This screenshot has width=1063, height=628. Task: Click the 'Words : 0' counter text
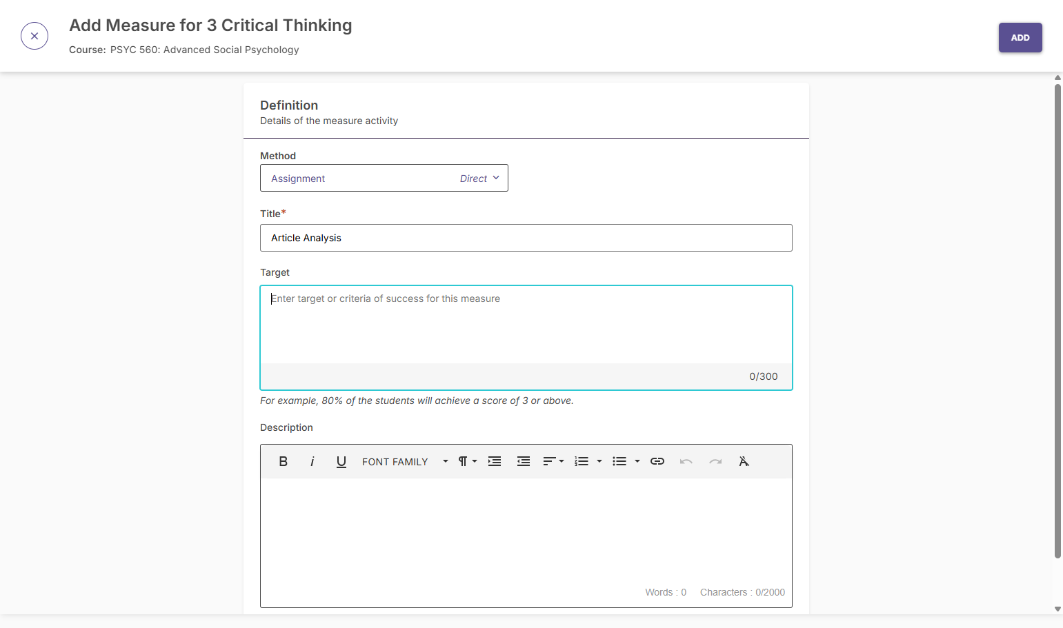666,592
